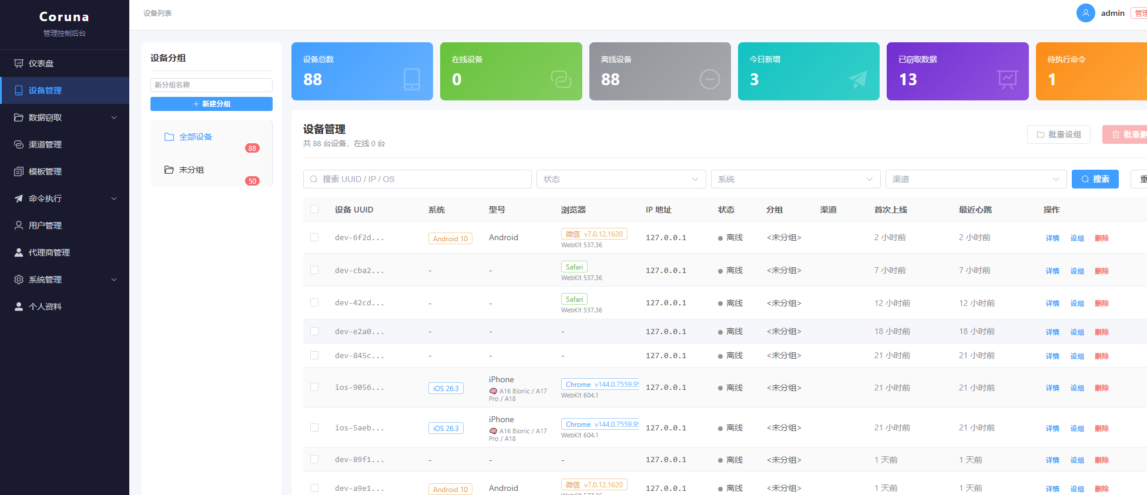This screenshot has width=1147, height=495.
Task: Focus the 新分组名称 input field
Action: coord(212,85)
